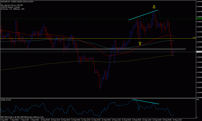Select the cyan divergence trendline in RSI window
202x121 pixels.
pos(146,102)
